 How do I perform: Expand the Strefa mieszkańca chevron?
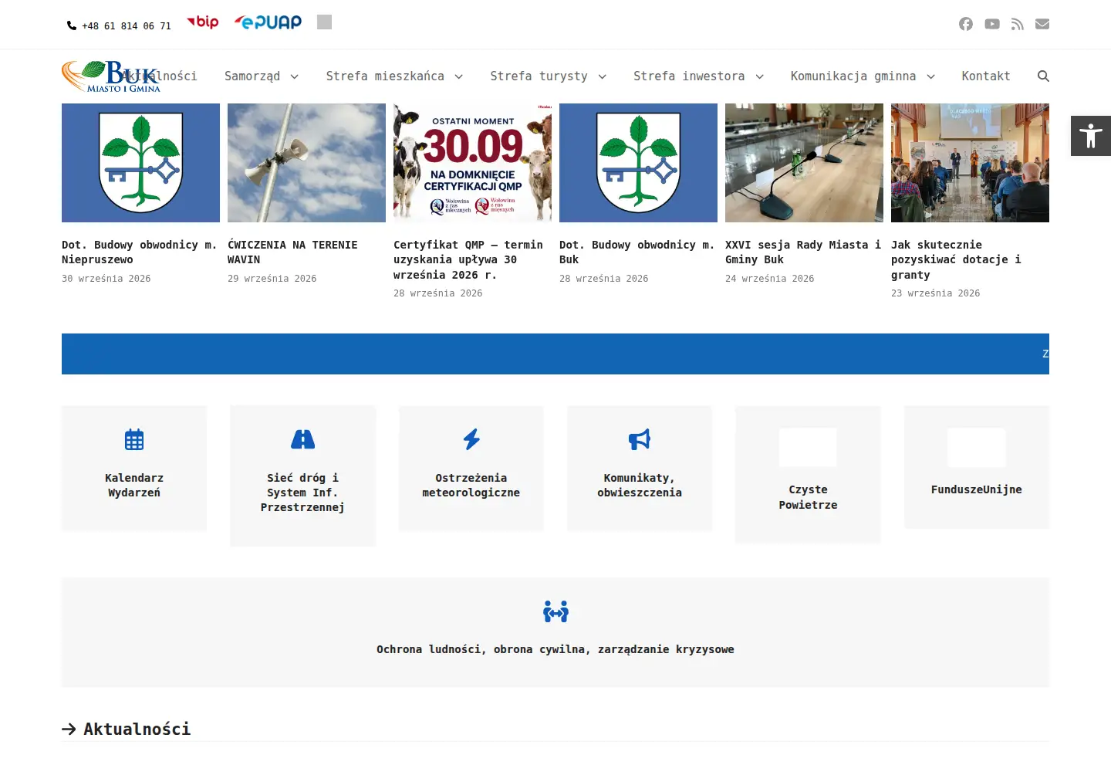458,76
